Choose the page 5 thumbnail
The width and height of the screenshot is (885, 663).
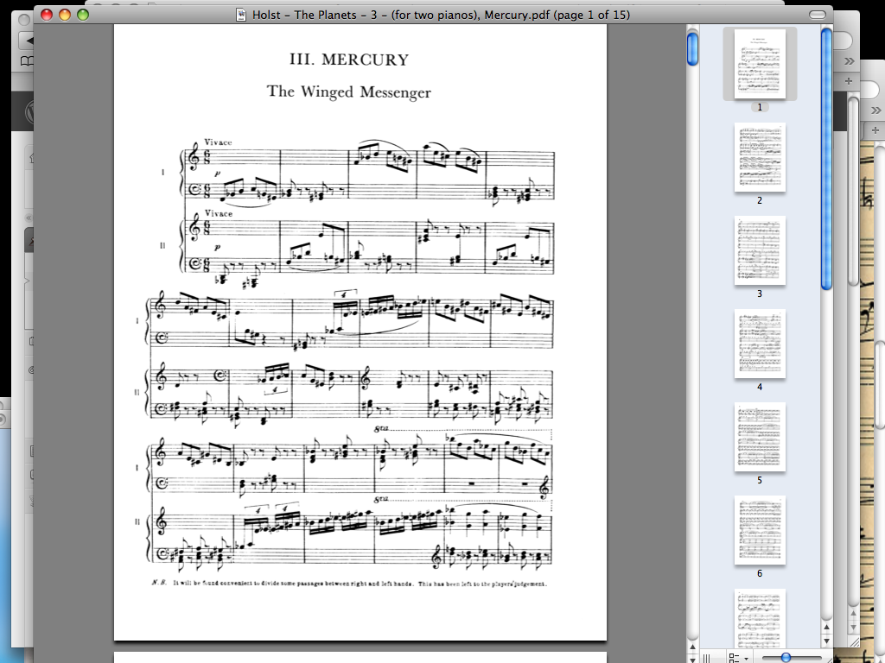(x=760, y=438)
